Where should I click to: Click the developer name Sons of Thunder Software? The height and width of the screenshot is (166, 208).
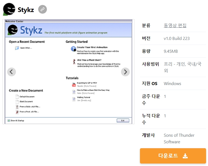(x=179, y=138)
